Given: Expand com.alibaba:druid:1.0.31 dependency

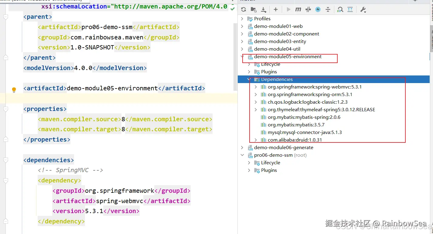Looking at the screenshot, I should point(256,140).
